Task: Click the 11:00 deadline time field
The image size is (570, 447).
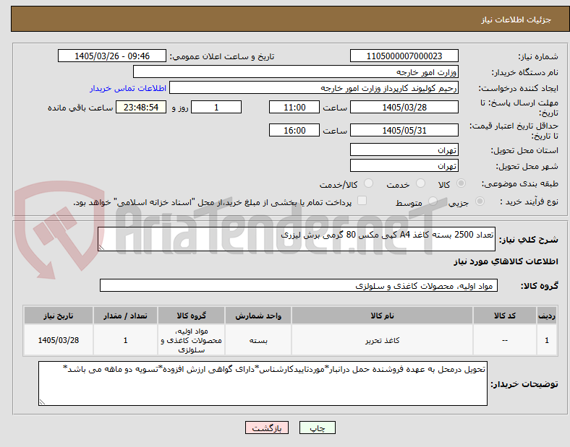Action: (294, 107)
